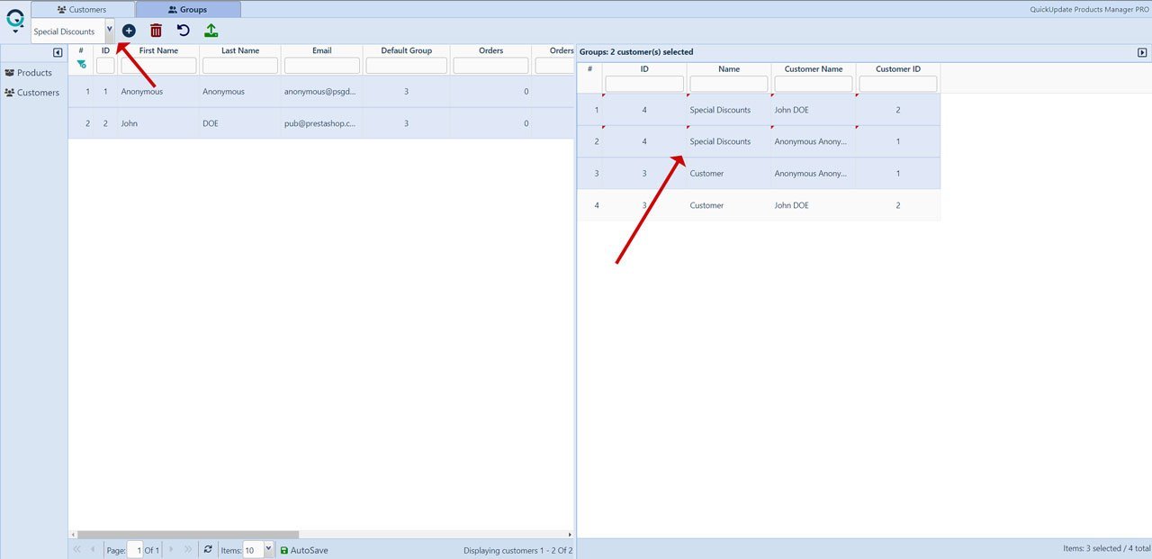The width and height of the screenshot is (1152, 559).
Task: Refresh the customers grid
Action: coord(208,549)
